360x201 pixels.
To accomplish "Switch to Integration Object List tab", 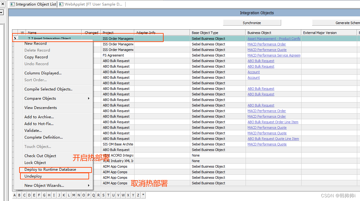I will point(33,4).
